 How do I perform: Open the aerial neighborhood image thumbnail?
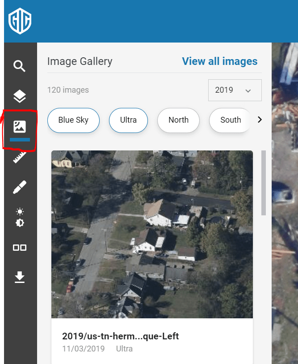(152, 234)
